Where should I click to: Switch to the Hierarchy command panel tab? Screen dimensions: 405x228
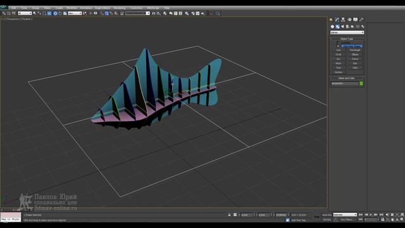tap(343, 20)
